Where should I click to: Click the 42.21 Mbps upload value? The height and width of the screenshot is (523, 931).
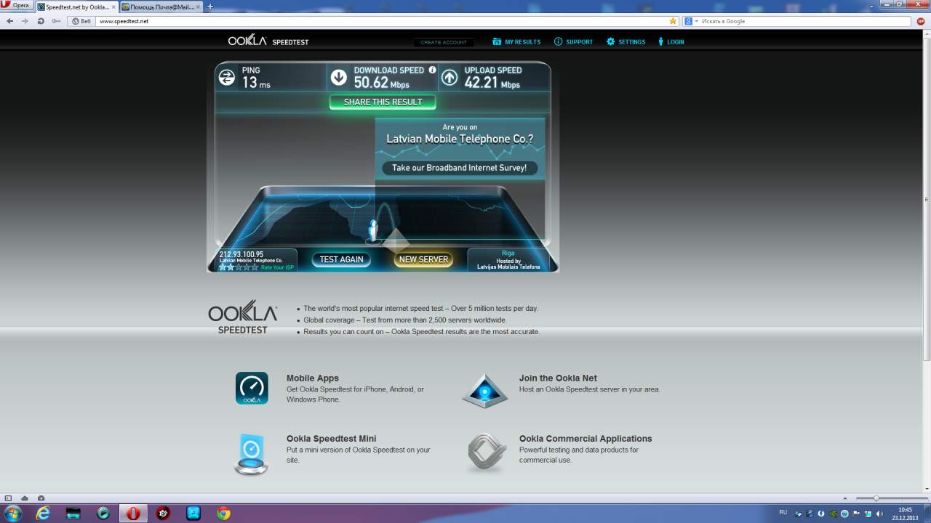click(492, 83)
